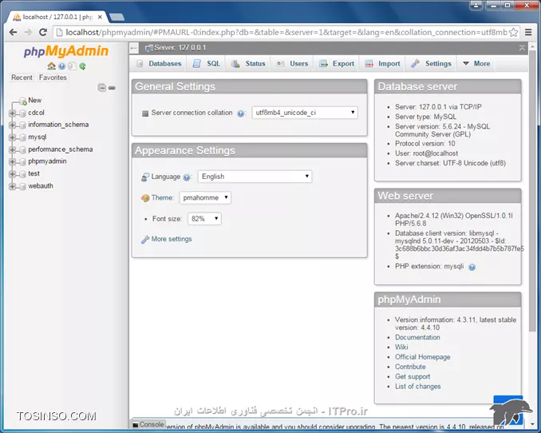Select the information_schema database name
Viewport: 541px width, 433px height.
(x=58, y=125)
